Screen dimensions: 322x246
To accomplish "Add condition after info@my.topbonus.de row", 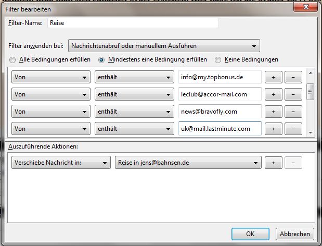I will point(273,77).
